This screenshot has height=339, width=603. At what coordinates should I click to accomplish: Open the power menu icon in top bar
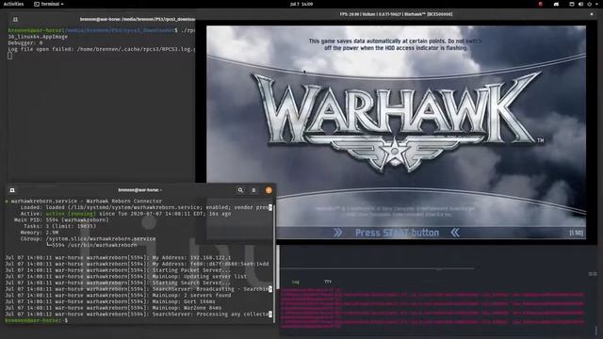[x=589, y=4]
